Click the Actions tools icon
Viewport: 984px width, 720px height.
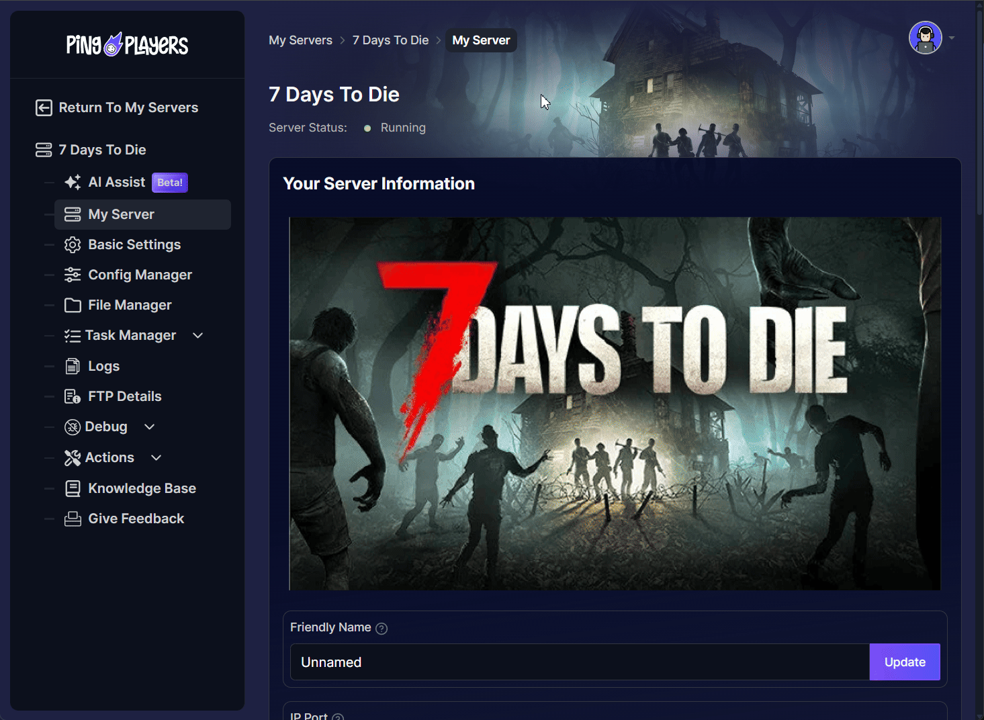[73, 457]
